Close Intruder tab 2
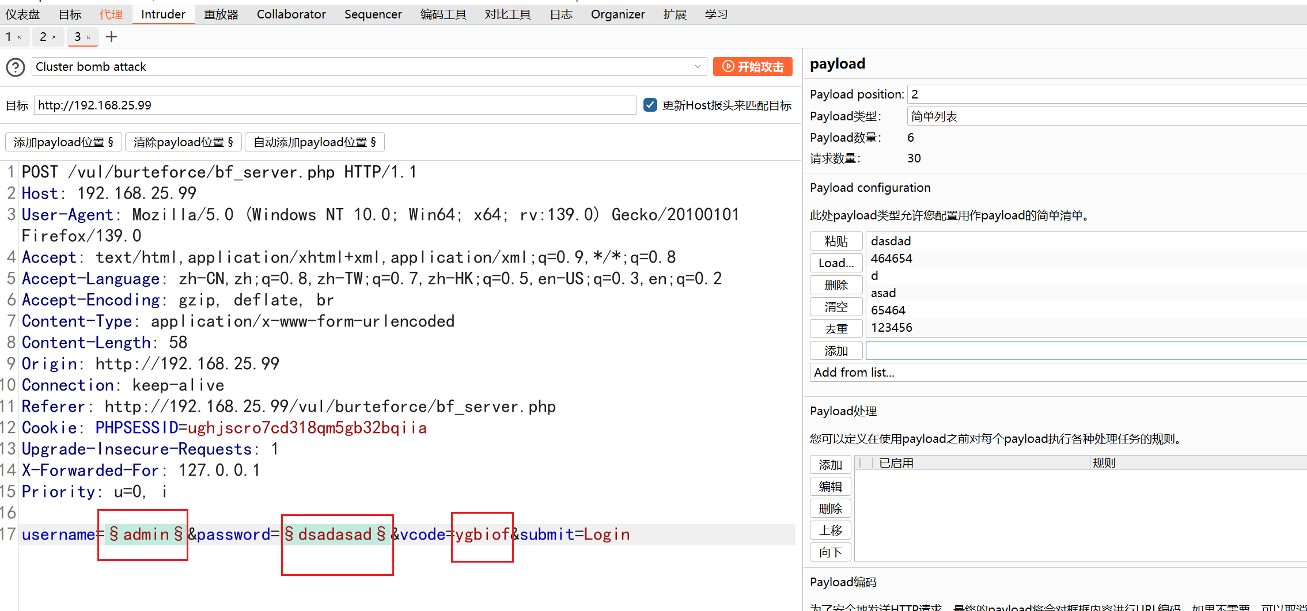 point(54,37)
